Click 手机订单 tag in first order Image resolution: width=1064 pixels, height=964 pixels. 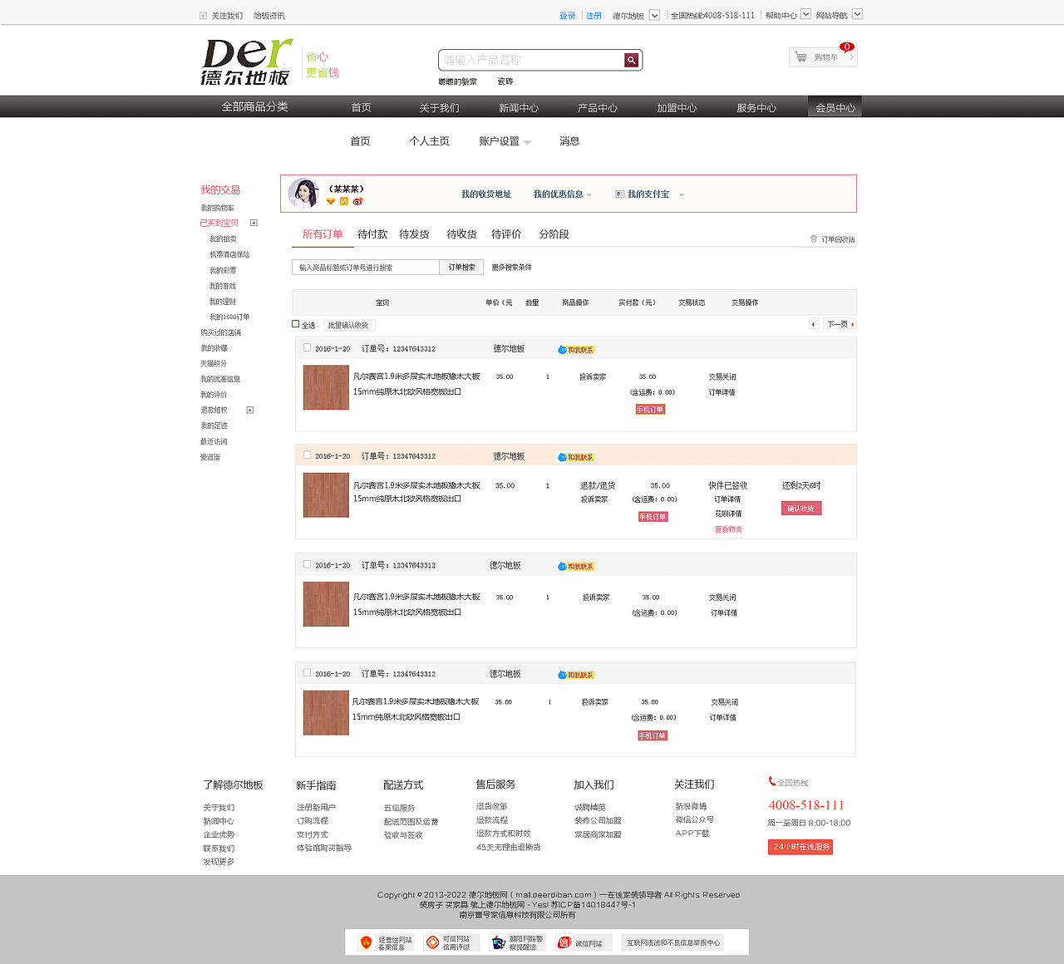(650, 410)
